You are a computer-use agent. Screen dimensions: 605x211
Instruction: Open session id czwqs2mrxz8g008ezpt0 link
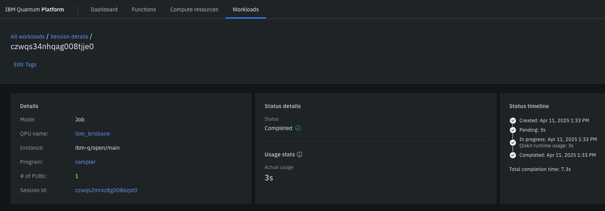point(106,190)
